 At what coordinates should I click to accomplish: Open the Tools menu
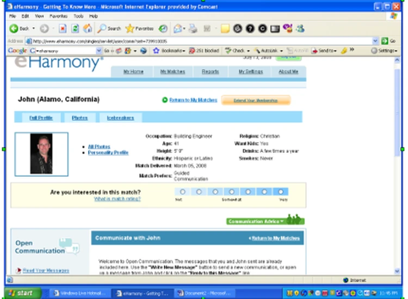78,16
